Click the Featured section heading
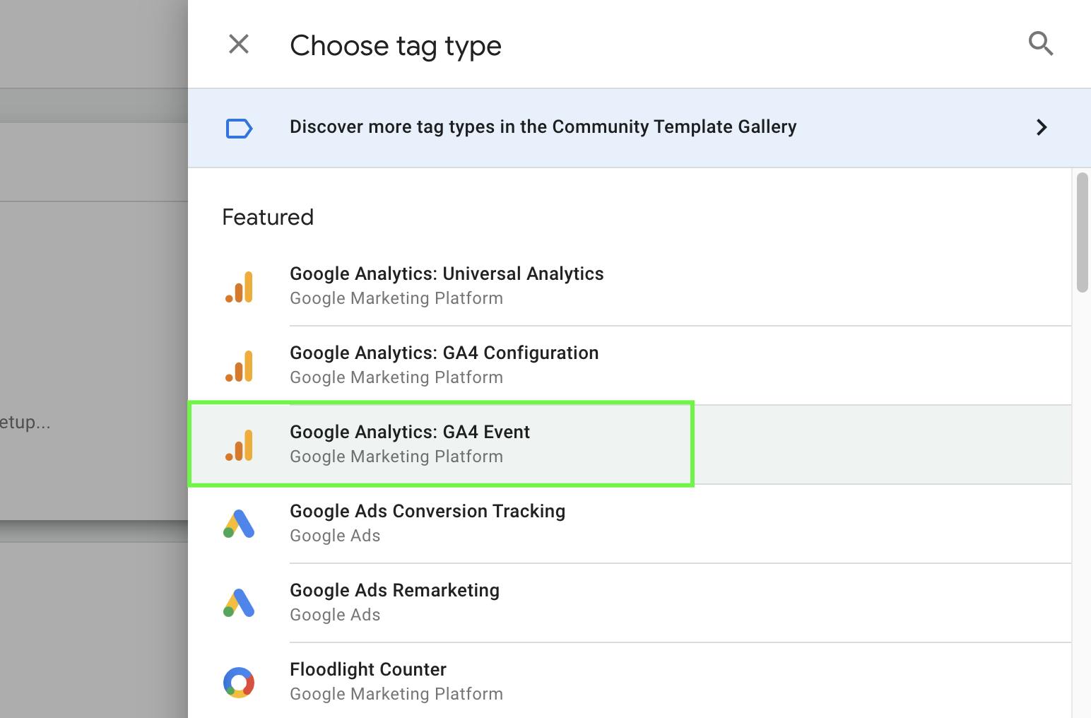1091x718 pixels. tap(268, 217)
